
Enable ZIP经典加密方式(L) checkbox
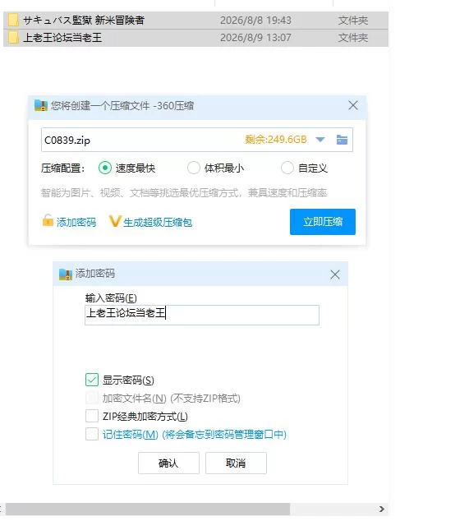pos(92,416)
